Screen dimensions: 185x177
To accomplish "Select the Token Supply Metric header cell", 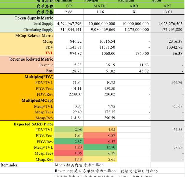I will pos(34,18).
